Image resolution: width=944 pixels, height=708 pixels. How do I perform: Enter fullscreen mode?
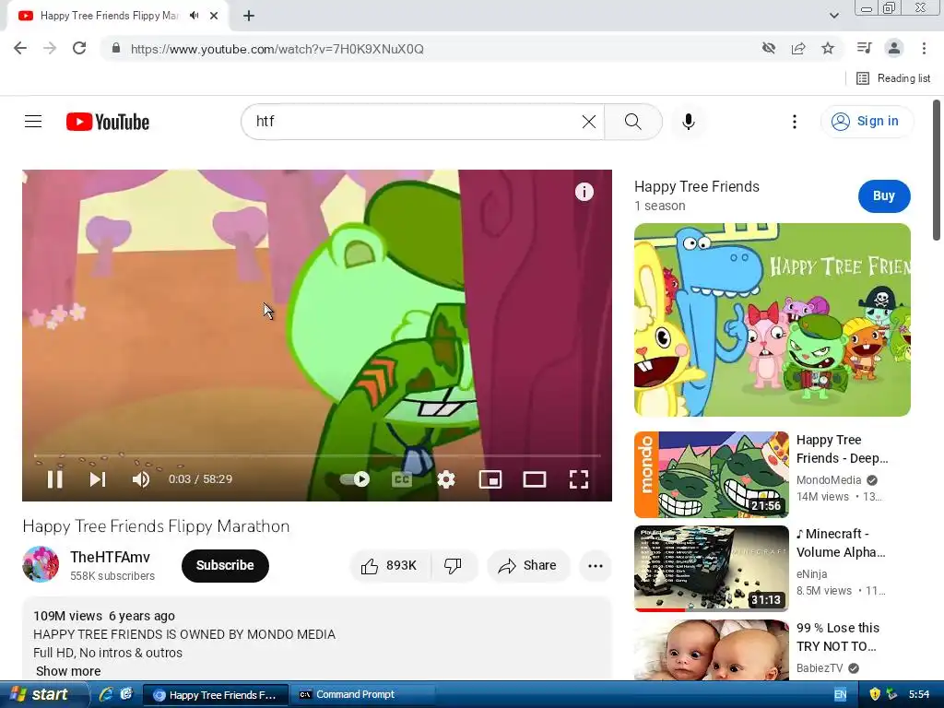tap(579, 479)
